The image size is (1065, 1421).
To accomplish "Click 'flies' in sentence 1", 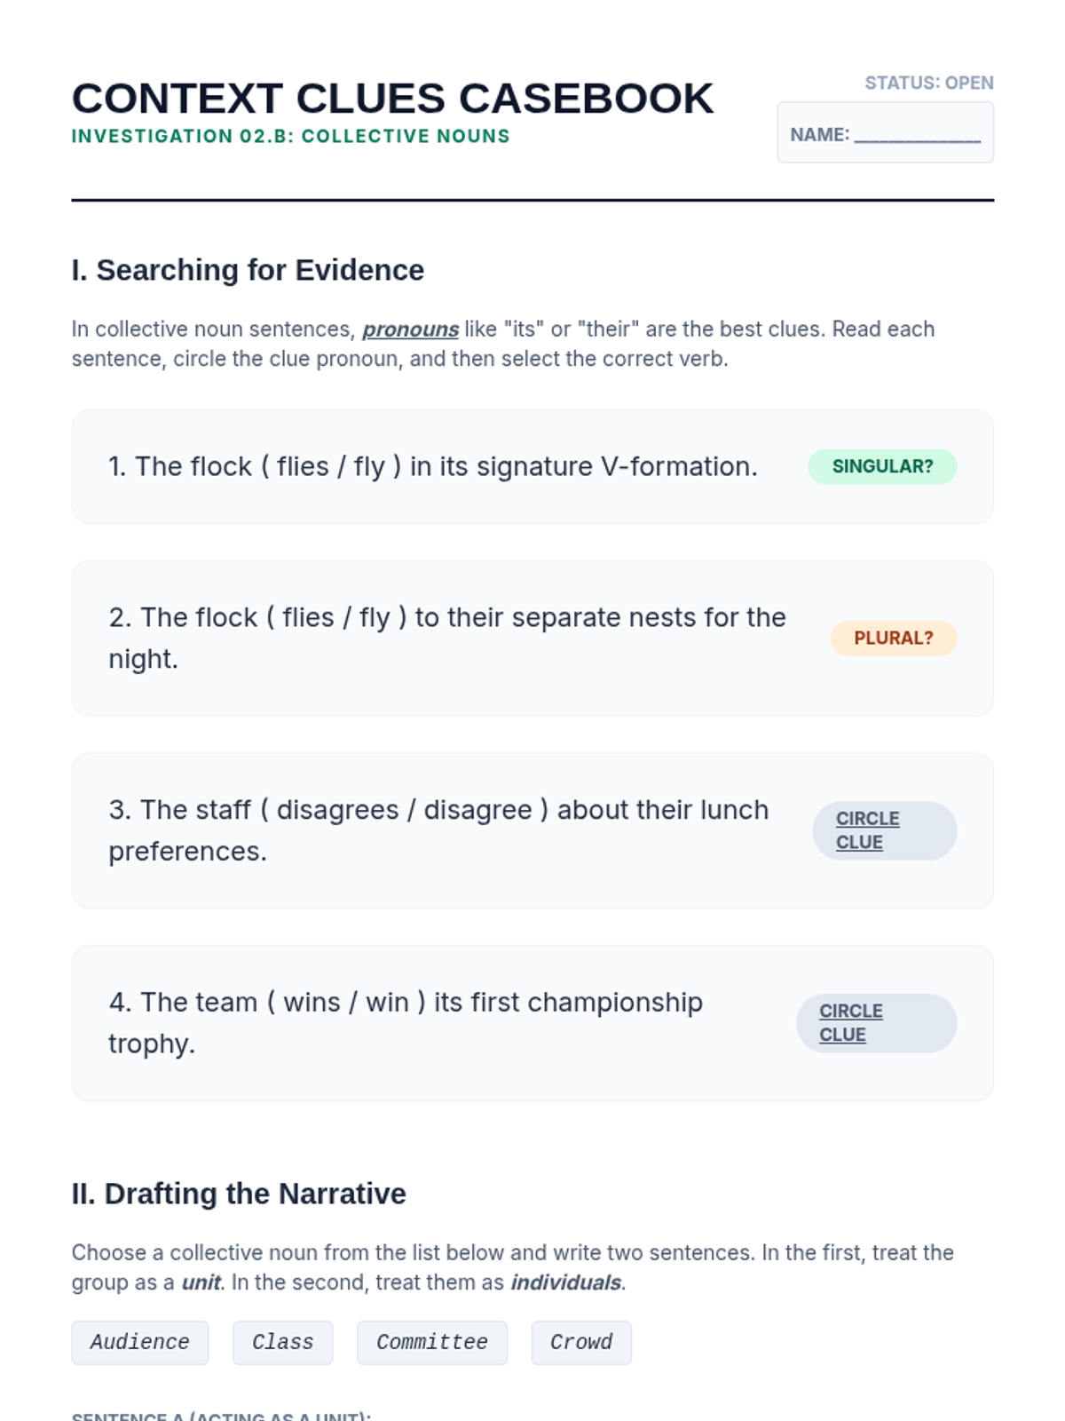I will click(x=303, y=466).
